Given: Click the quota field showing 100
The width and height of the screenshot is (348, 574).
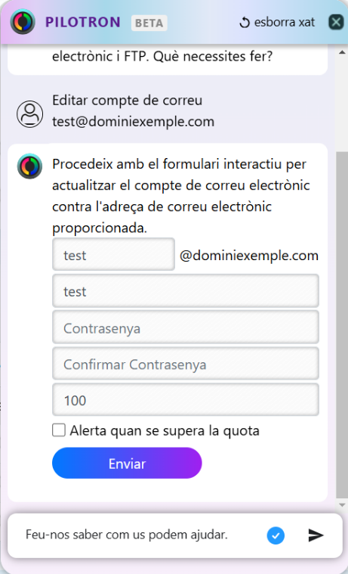Looking at the screenshot, I should click(x=186, y=400).
